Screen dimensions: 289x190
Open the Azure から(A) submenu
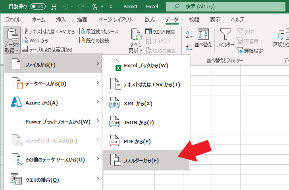53,103
